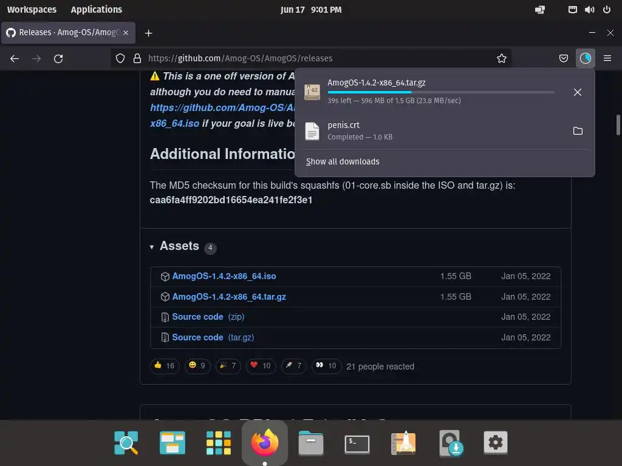This screenshot has width=622, height=466.
Task: Open Firefox hamburger application menu
Action: click(607, 59)
